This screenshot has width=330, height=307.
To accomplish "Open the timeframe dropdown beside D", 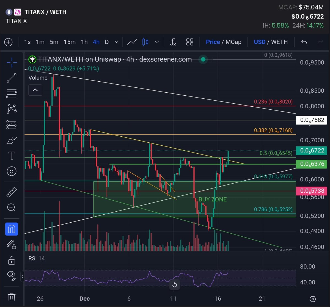I will click(x=116, y=42).
